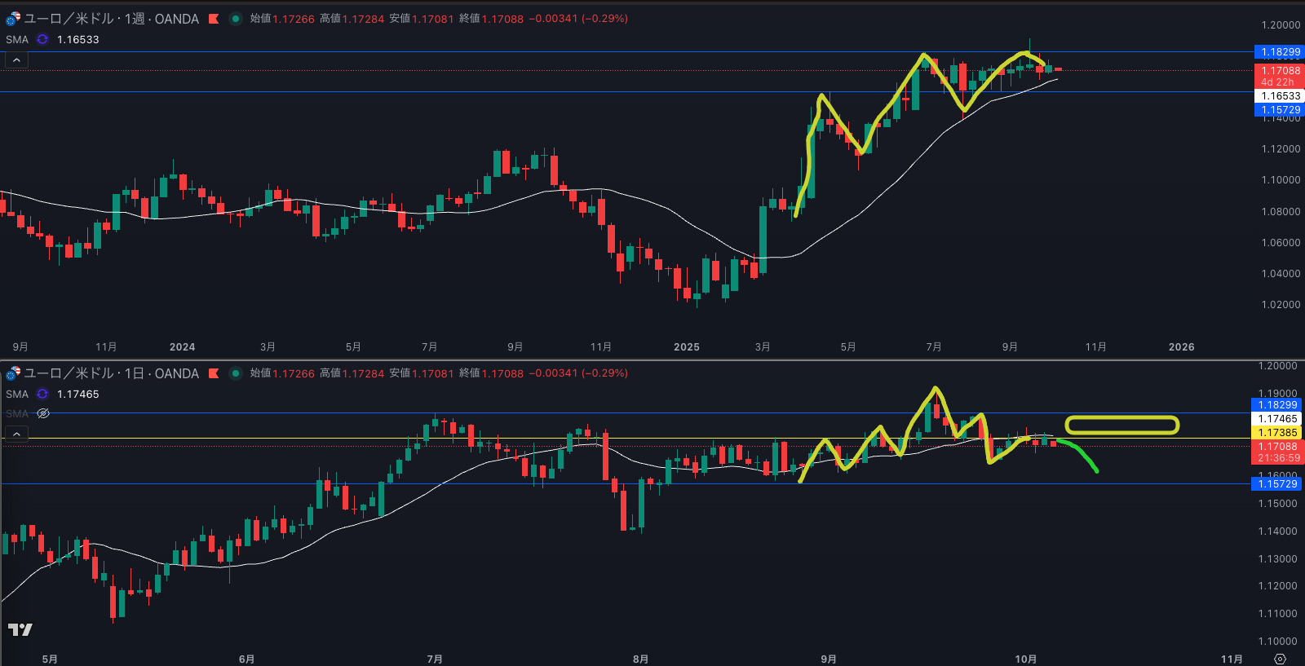Open the symbol selector from the weekly chart title
The image size is (1305, 666).
pyautogui.click(x=112, y=19)
